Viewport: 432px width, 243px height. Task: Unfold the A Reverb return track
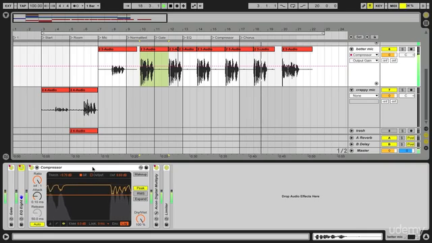pos(352,138)
